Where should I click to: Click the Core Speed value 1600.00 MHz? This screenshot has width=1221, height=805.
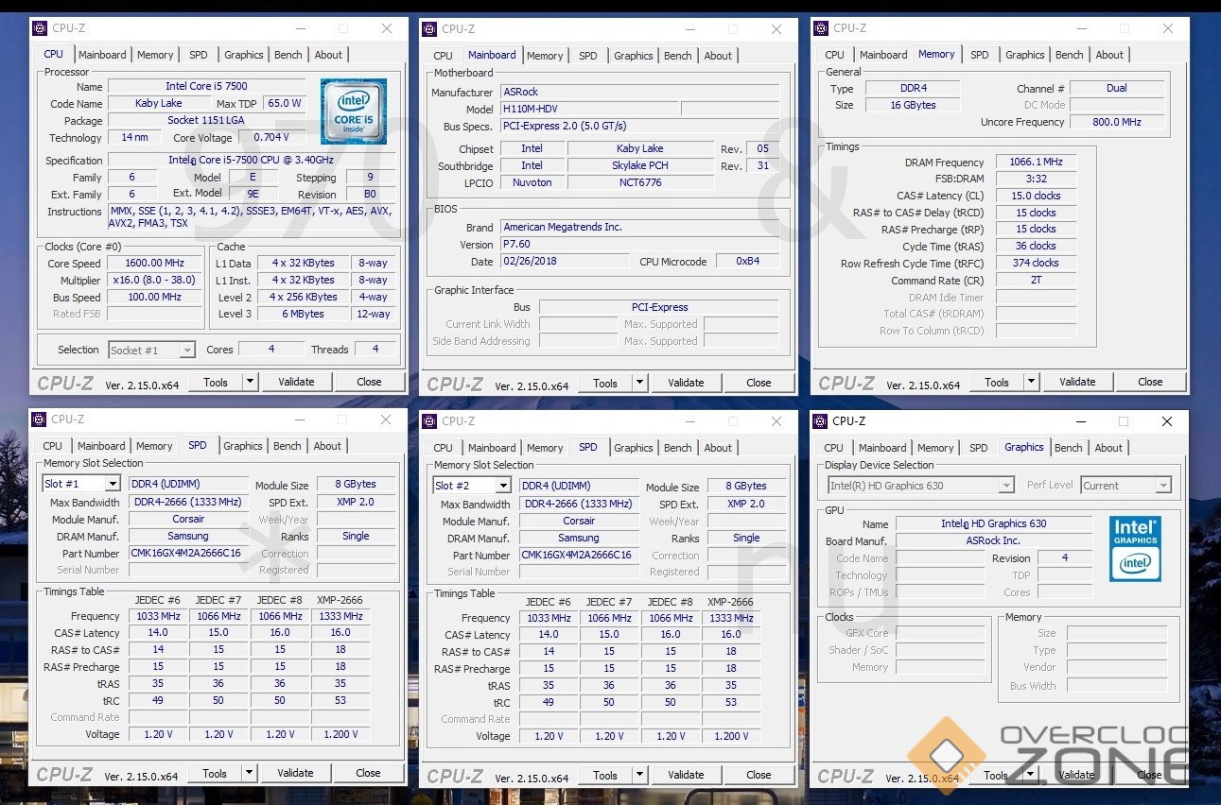click(x=155, y=263)
